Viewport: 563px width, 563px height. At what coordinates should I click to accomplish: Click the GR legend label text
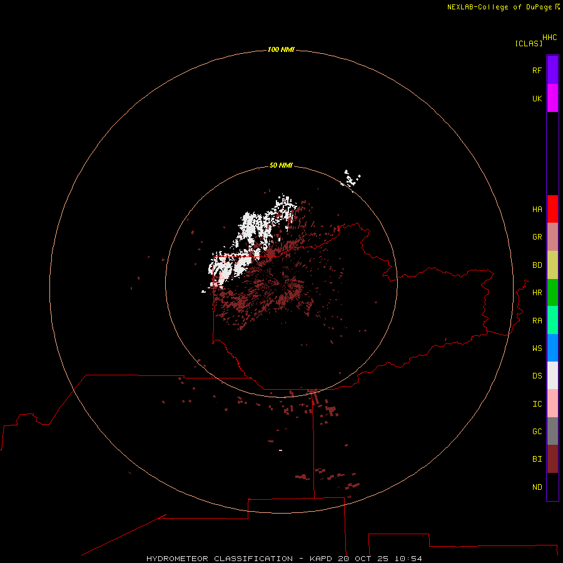(537, 237)
